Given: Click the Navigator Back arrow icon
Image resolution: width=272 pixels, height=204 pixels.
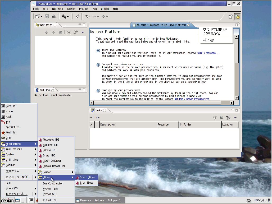Looking at the screenshot, I should coord(47,33).
